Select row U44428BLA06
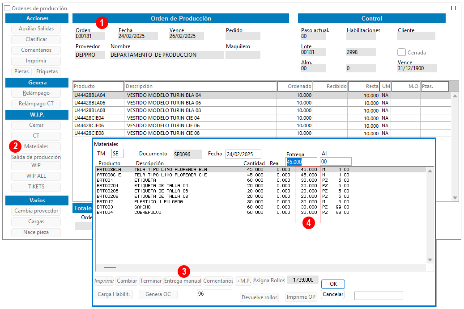The height and width of the screenshot is (309, 464). [261, 103]
